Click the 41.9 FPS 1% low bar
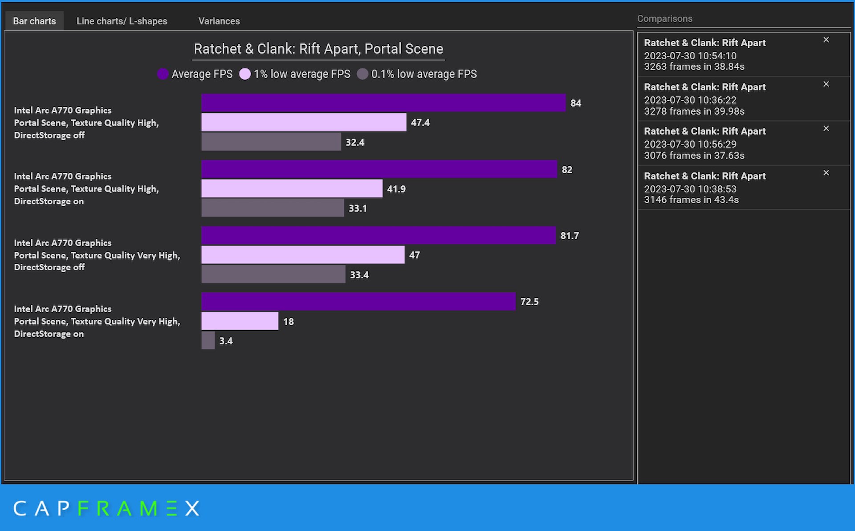This screenshot has width=855, height=531. tap(292, 188)
